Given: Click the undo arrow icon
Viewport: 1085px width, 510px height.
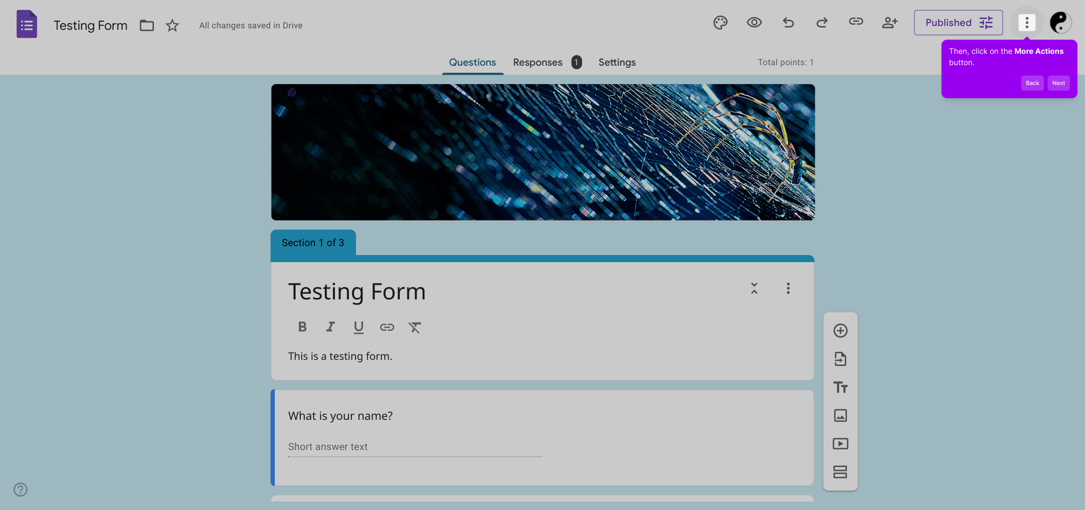Looking at the screenshot, I should (x=788, y=23).
